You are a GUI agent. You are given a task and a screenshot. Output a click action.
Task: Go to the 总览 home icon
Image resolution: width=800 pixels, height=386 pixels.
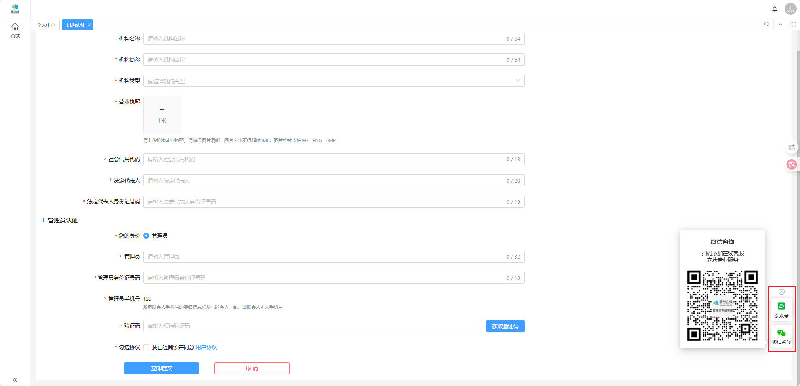[x=15, y=30]
